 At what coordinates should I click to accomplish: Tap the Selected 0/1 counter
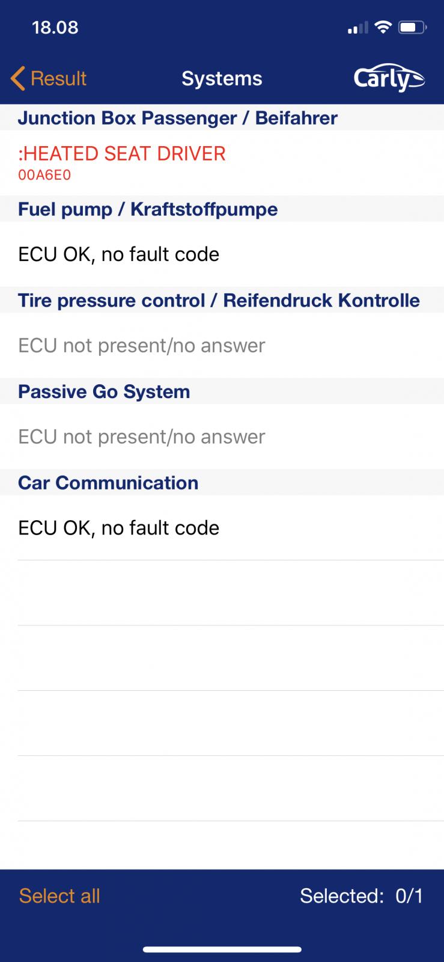pos(362,896)
